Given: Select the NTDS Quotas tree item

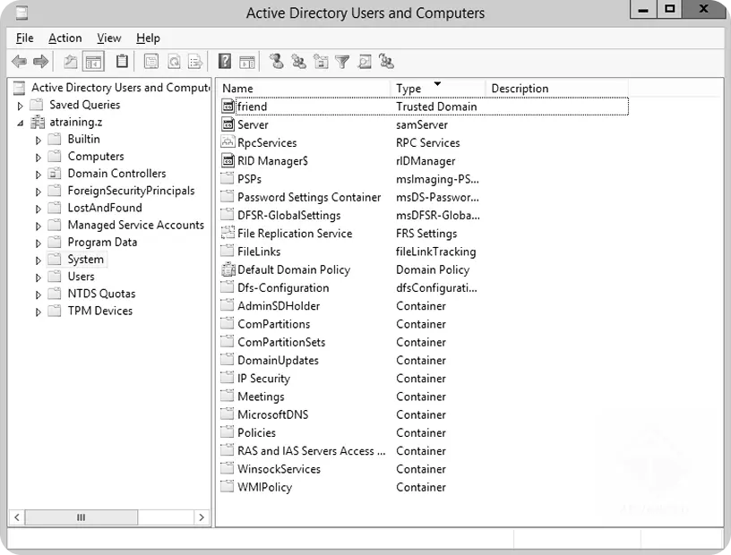Looking at the screenshot, I should pos(101,294).
